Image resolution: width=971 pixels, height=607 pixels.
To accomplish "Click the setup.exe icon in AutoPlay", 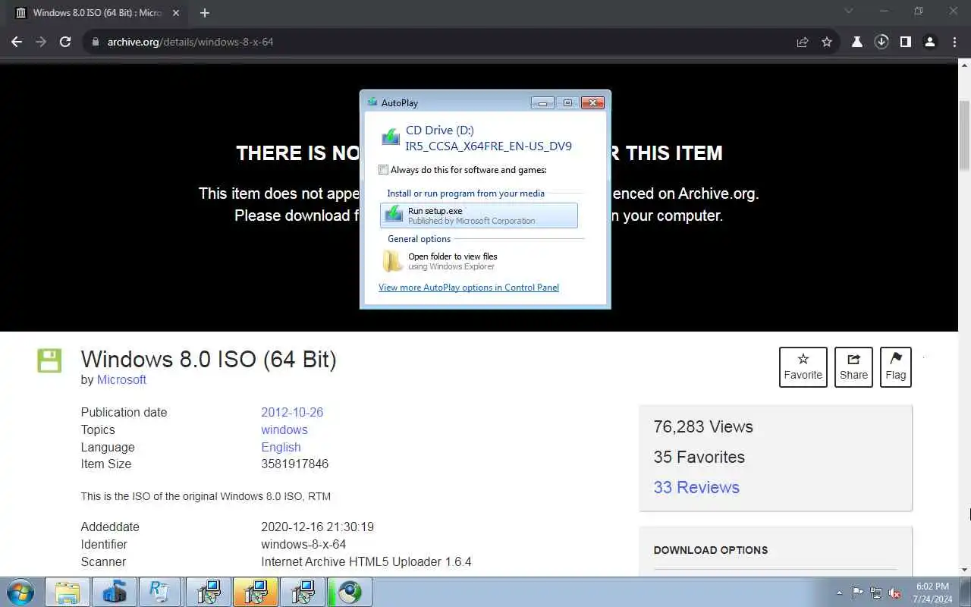I will (x=393, y=215).
